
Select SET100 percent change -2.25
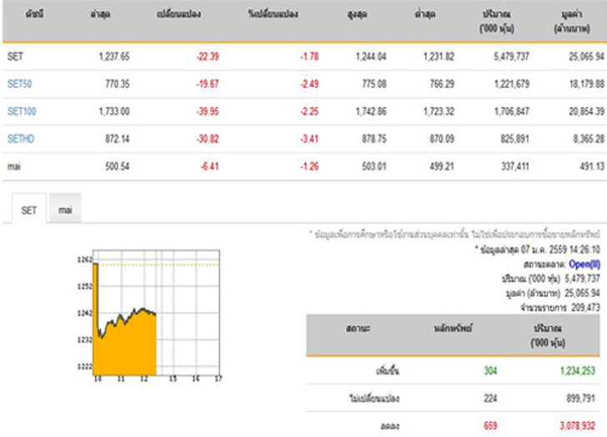pyautogui.click(x=309, y=111)
